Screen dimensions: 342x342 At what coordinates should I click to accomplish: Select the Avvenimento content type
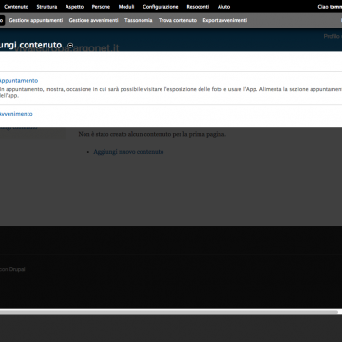16,114
